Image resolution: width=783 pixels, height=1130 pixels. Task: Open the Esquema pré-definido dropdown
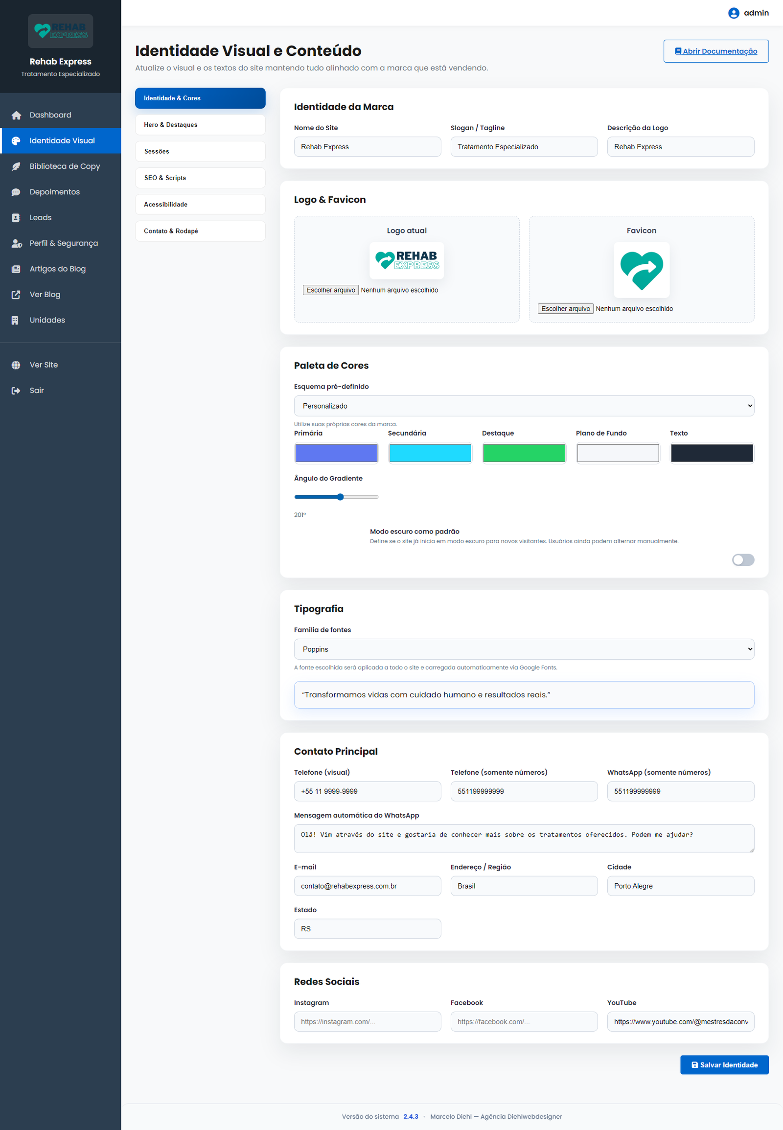tap(524, 406)
